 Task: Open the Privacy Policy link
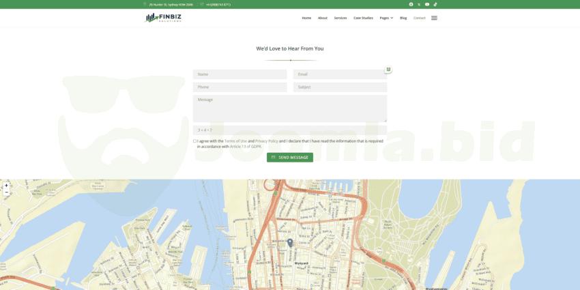tap(266, 141)
